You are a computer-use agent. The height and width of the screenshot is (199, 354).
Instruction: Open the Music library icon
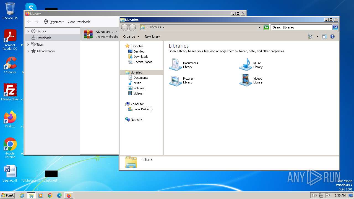(246, 65)
